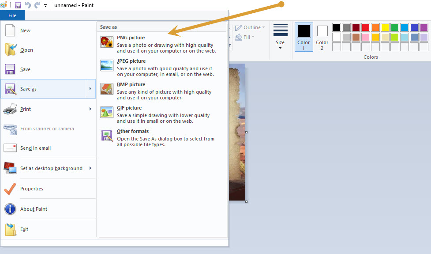
Task: Click the GIF picture shapes icon
Action: tap(107, 112)
